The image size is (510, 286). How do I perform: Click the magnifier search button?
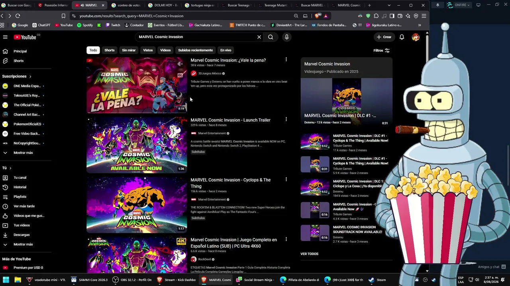click(271, 37)
